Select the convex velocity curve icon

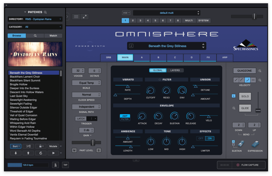point(242,80)
